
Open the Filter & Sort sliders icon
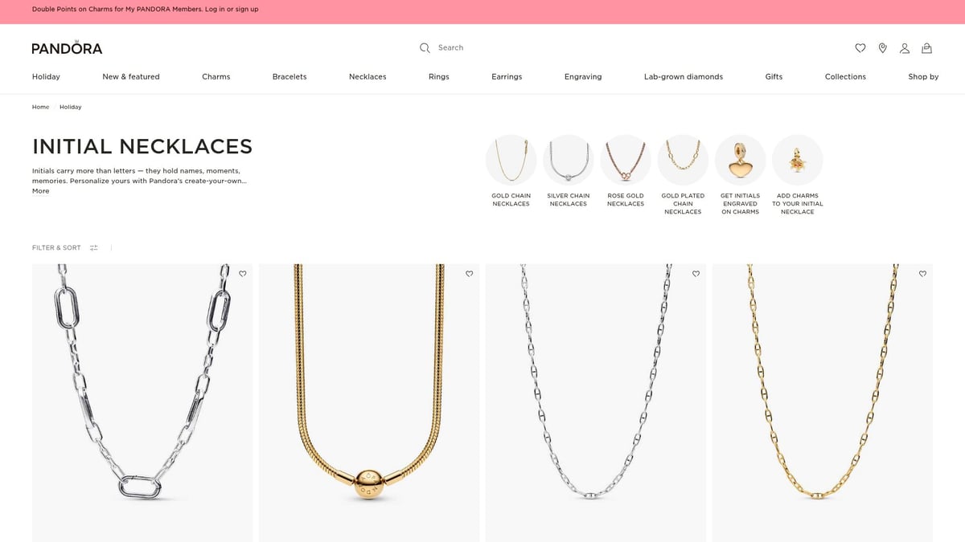point(94,248)
